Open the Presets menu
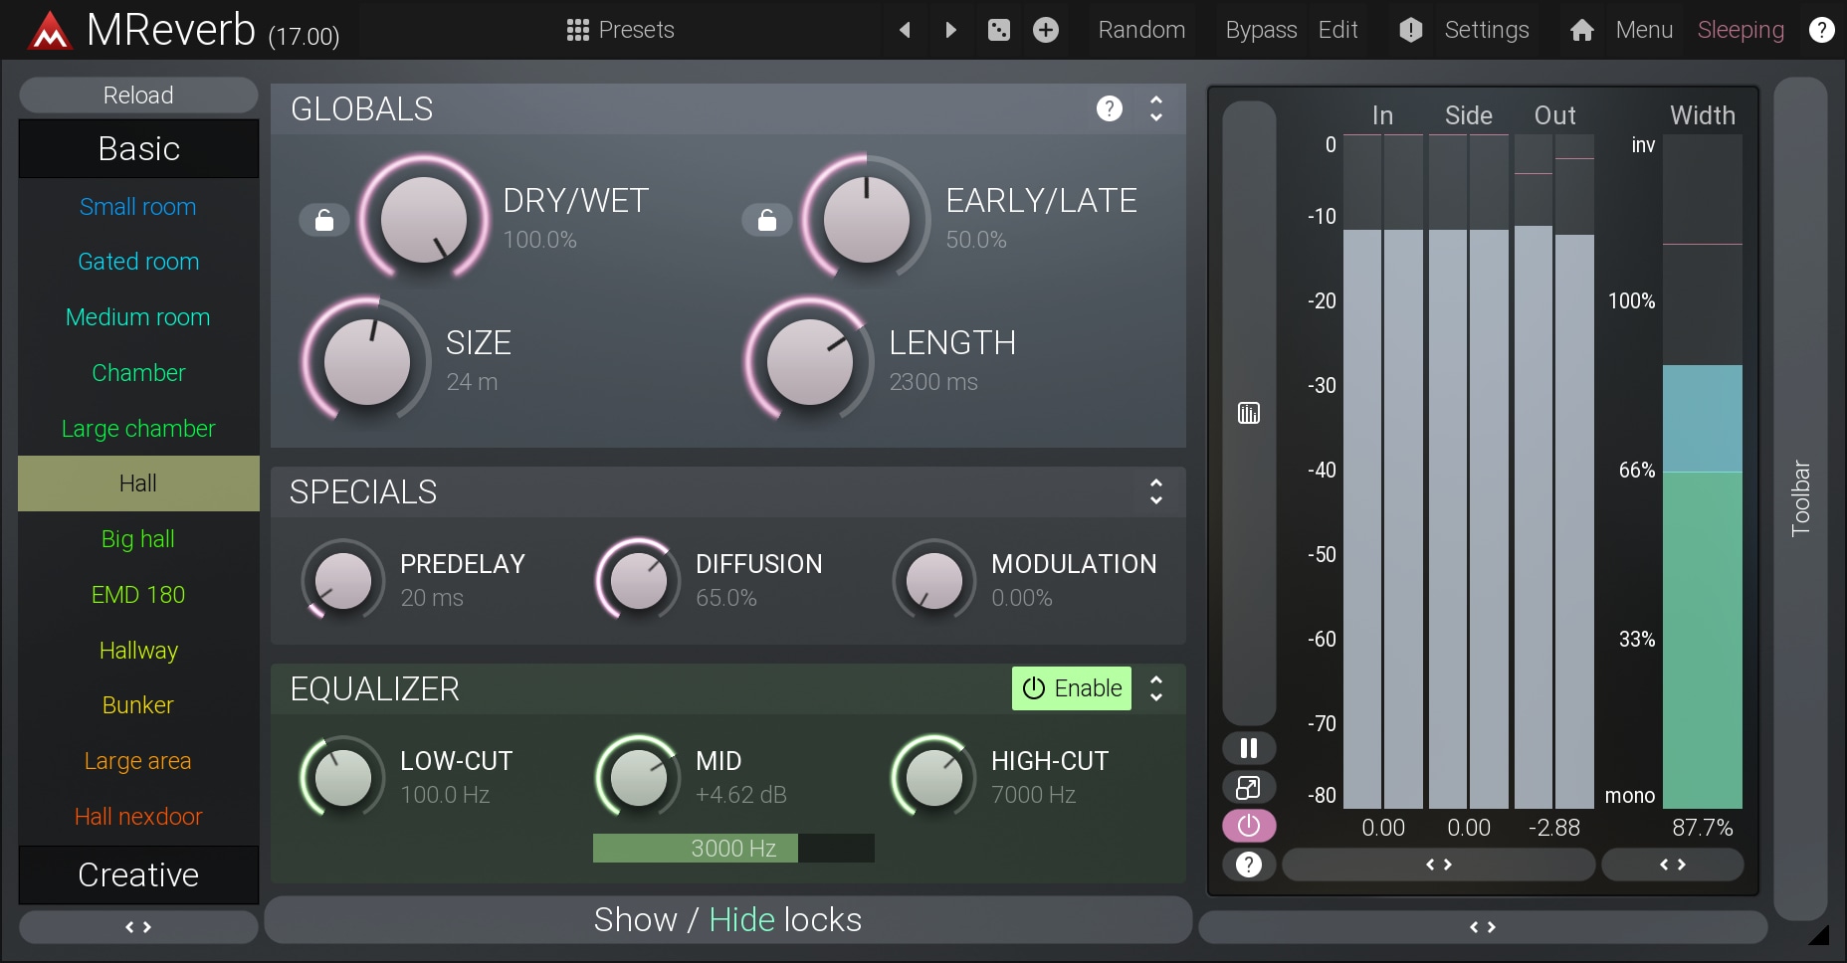 (x=621, y=30)
